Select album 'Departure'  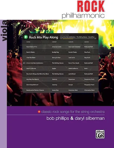pyautogui.click(x=71, y=79)
